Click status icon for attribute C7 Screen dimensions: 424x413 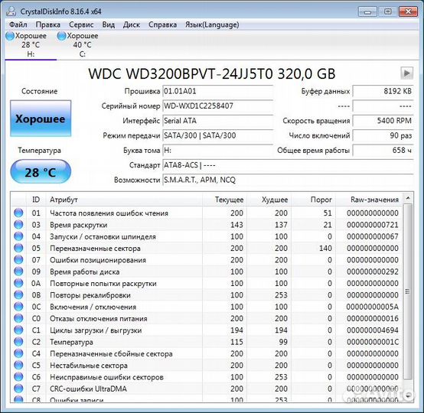pyautogui.click(x=18, y=389)
